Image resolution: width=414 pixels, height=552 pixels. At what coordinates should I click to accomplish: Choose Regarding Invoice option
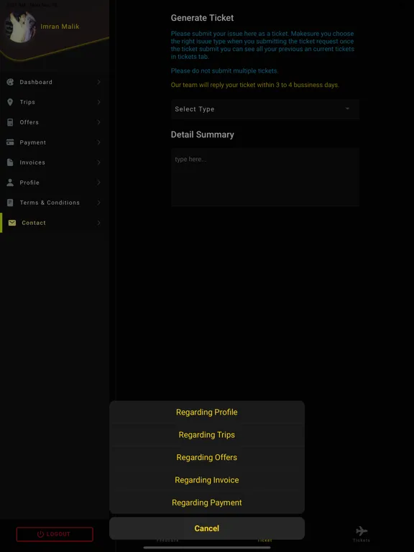coord(207,480)
